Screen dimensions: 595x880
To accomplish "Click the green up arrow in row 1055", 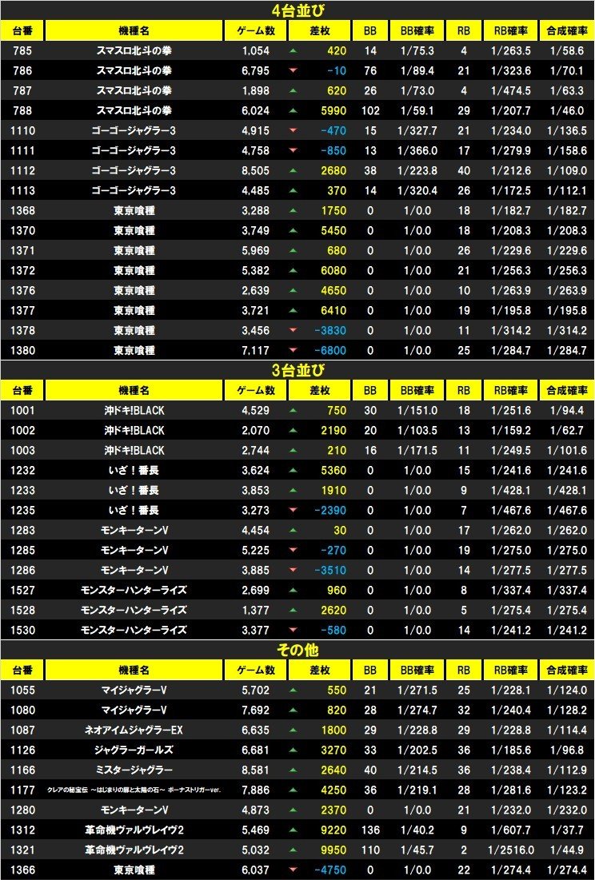I will pyautogui.click(x=293, y=691).
